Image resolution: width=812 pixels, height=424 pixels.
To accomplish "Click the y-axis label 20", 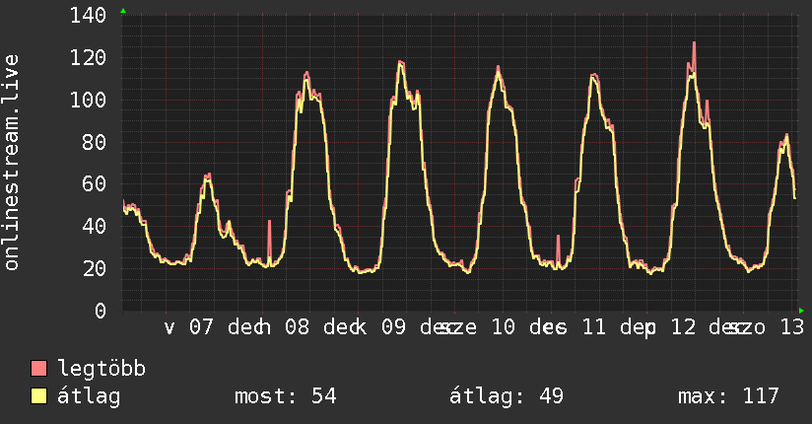I will click(94, 269).
